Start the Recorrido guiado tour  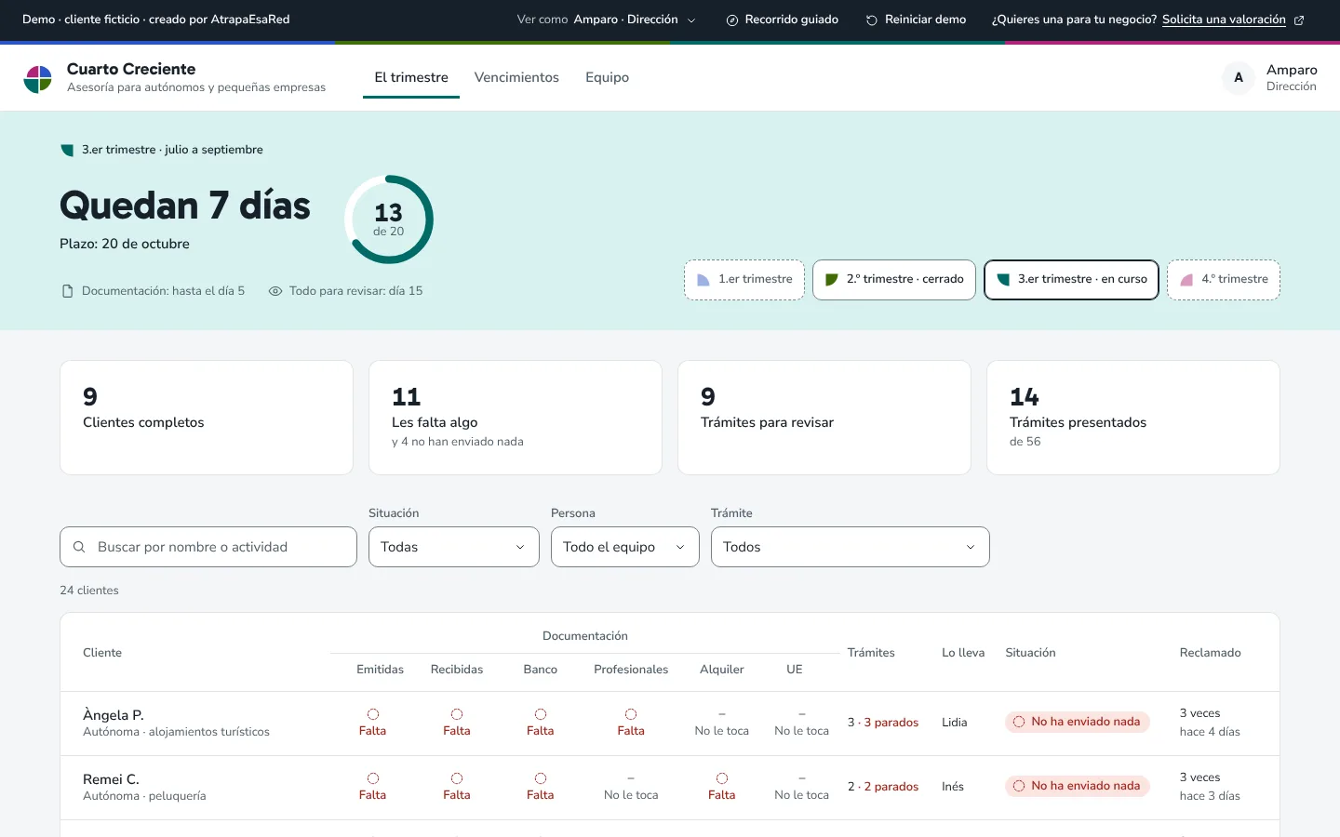point(783,20)
